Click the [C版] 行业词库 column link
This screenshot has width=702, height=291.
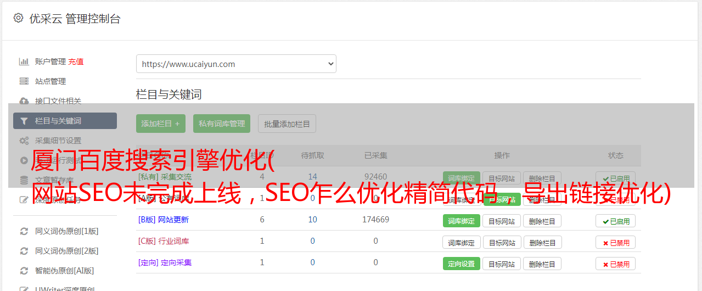164,241
